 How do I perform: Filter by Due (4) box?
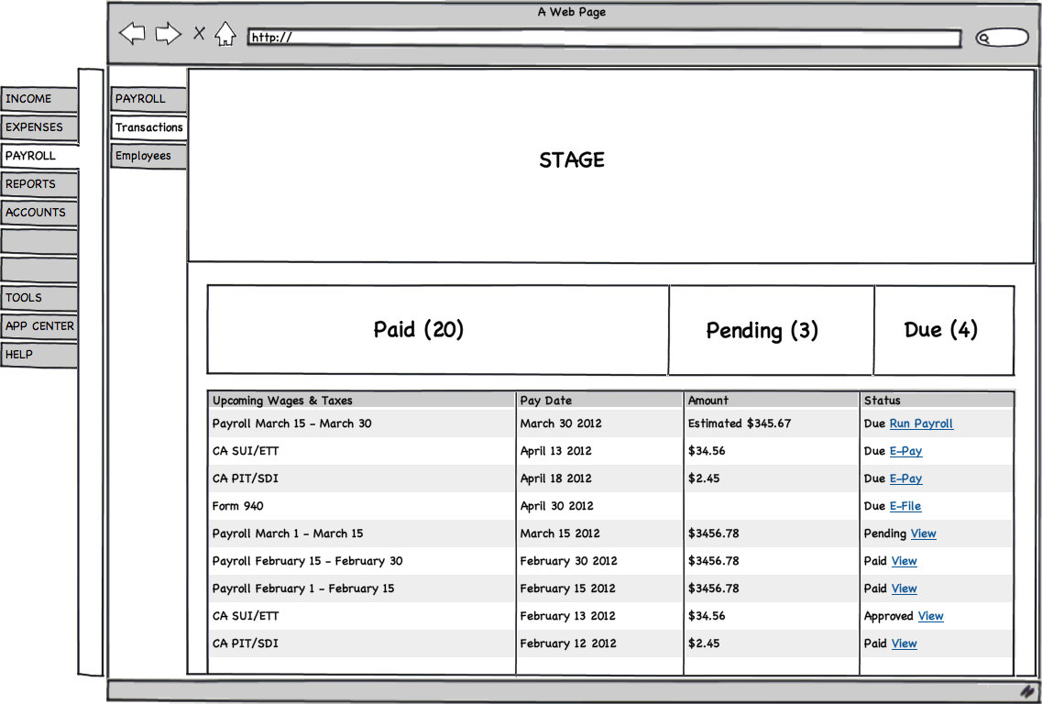pos(944,330)
